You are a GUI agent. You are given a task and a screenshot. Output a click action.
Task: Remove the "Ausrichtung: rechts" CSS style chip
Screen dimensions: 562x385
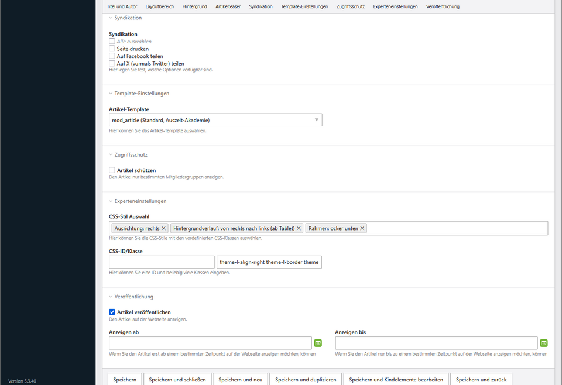point(165,228)
